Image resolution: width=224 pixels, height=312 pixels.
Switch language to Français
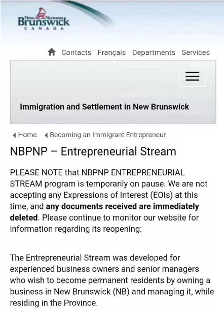(111, 52)
